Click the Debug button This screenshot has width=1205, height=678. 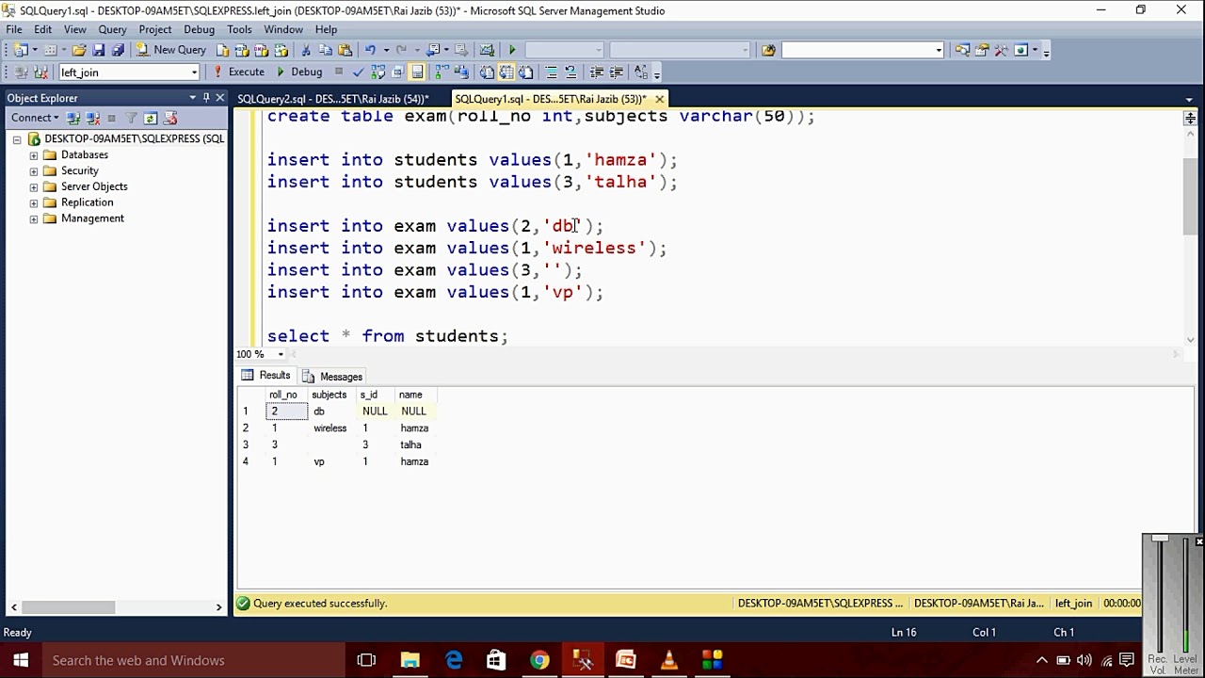[x=299, y=73]
